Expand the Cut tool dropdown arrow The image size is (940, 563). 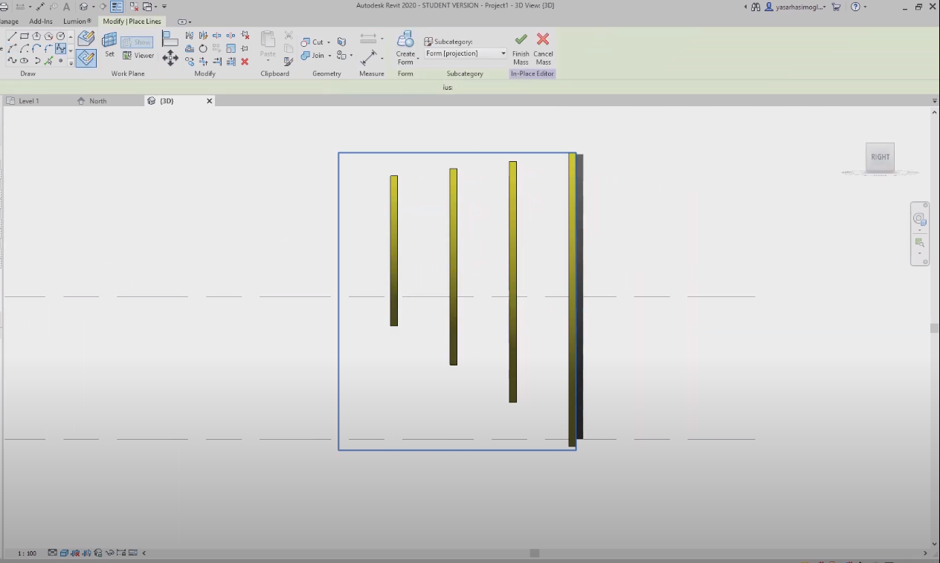[x=328, y=42]
